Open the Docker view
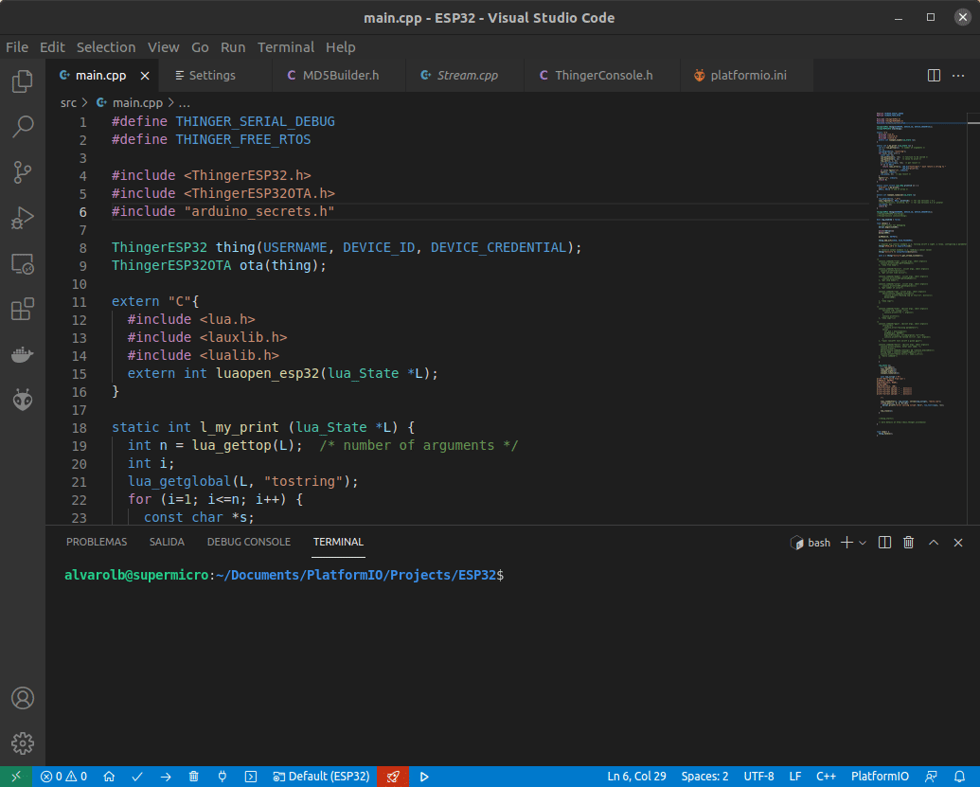Screen dimensions: 980x787 [23, 354]
